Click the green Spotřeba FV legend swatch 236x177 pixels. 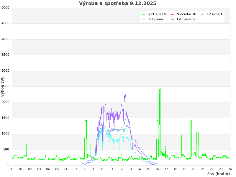143,14
